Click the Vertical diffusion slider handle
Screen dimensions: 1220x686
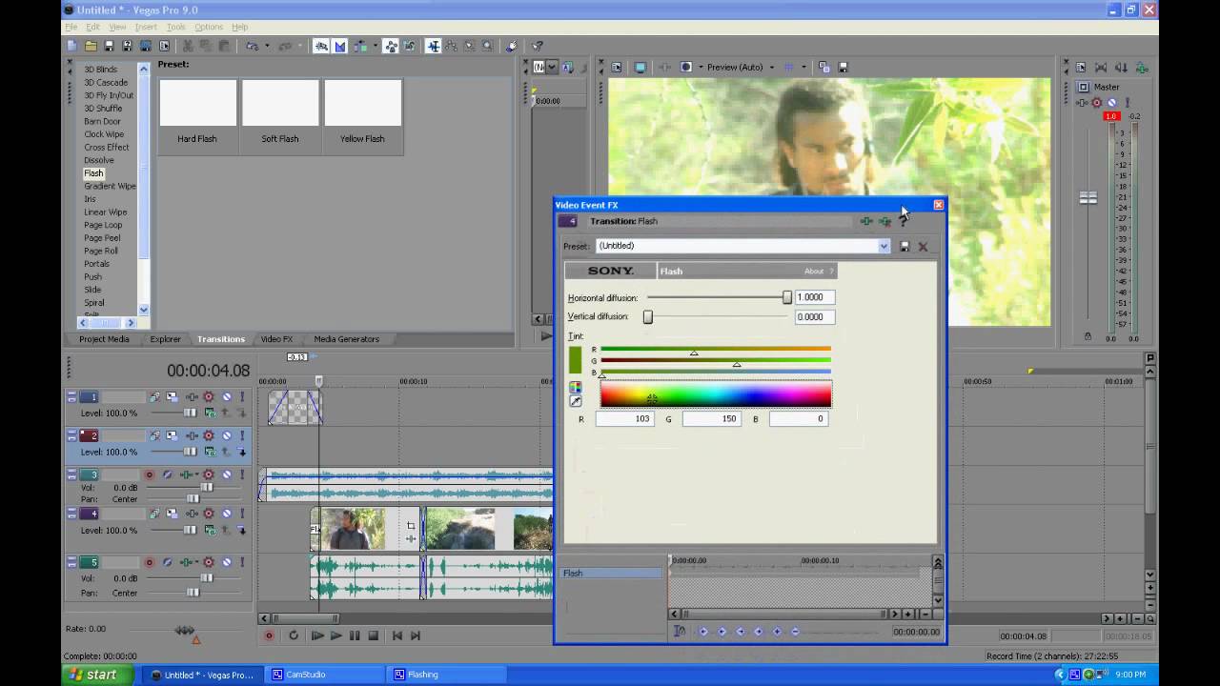(x=648, y=316)
